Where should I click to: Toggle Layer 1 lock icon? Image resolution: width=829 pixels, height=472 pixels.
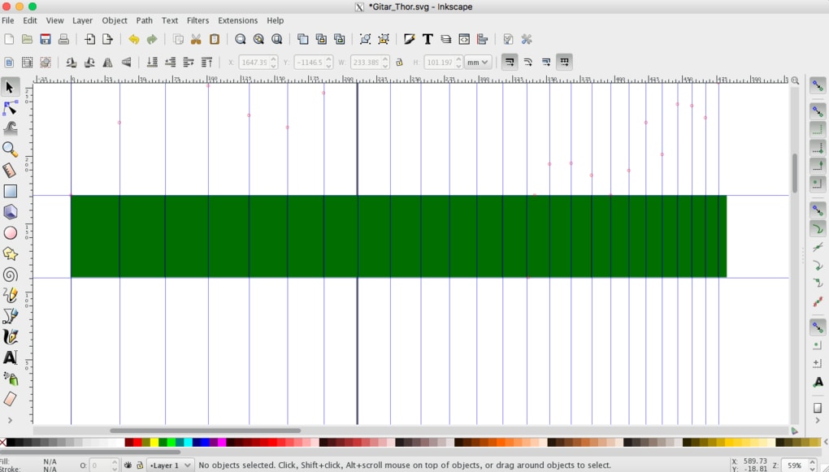click(140, 466)
